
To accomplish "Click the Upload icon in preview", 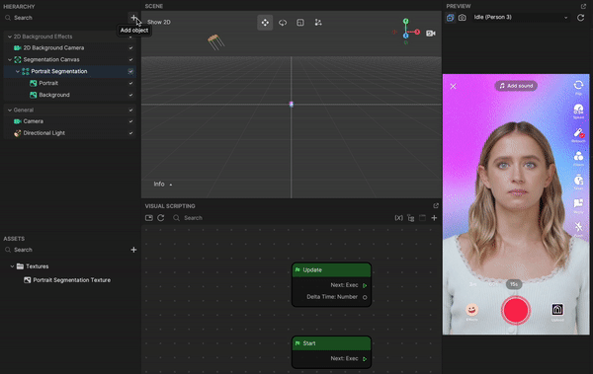I will [x=557, y=310].
